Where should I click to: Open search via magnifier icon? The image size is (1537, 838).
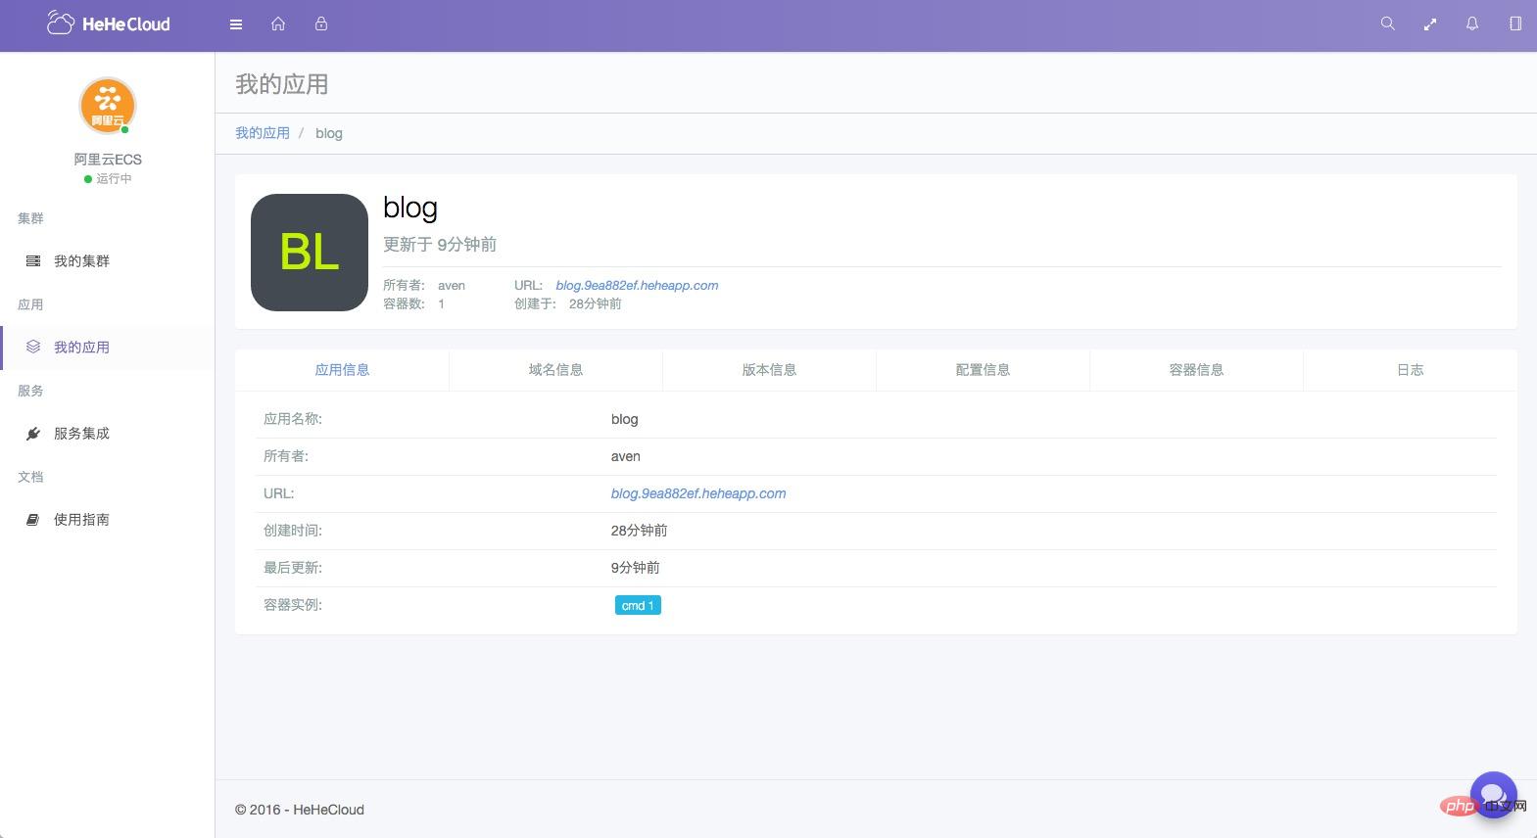pyautogui.click(x=1387, y=24)
